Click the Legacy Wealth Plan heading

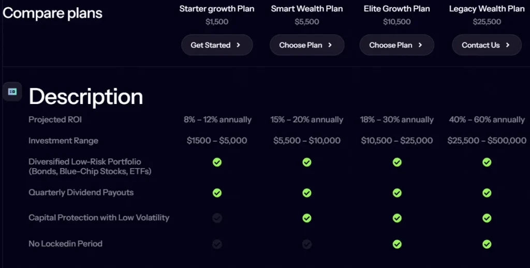click(487, 9)
